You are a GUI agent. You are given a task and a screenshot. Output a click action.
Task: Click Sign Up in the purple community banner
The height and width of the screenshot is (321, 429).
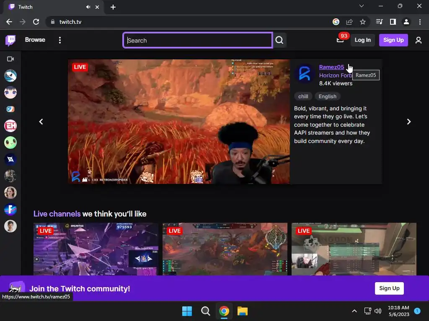(389, 288)
